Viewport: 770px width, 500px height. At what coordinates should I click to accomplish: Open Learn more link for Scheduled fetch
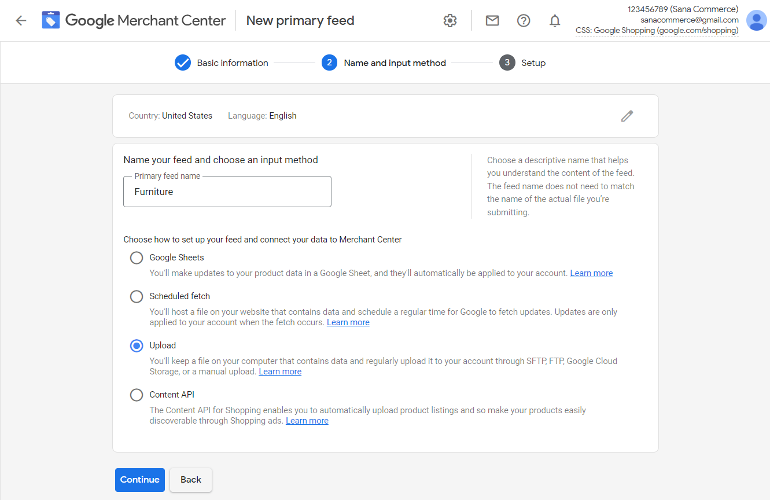(348, 322)
